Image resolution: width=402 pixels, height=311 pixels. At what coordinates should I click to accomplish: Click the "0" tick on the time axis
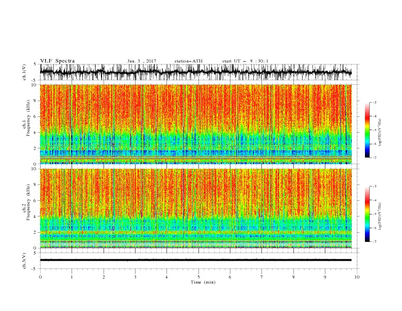tap(40, 277)
